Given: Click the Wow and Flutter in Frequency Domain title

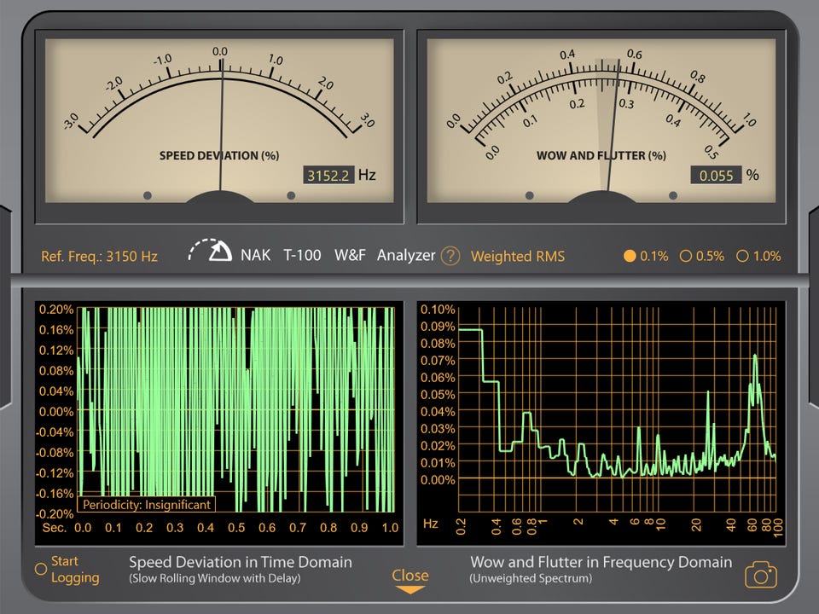Looking at the screenshot, I should pos(601,562).
